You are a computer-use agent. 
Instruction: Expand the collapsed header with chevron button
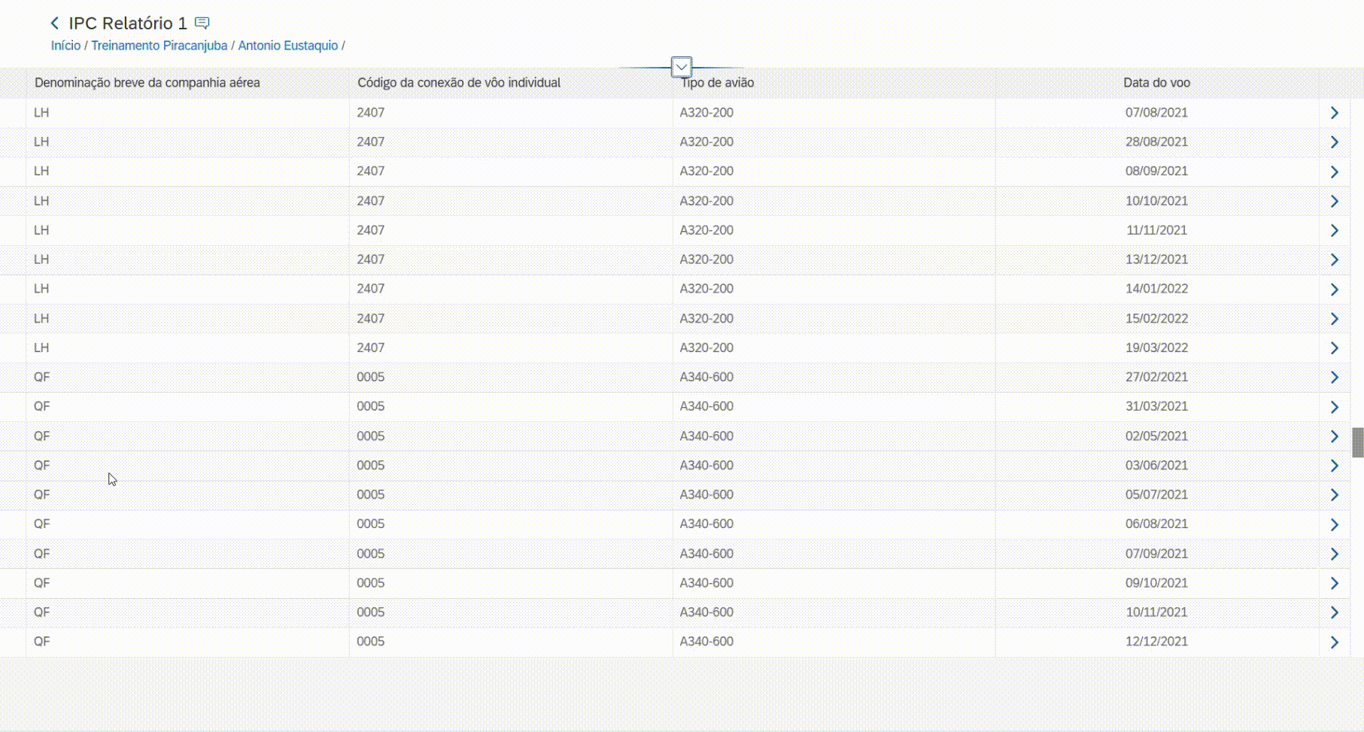[681, 67]
